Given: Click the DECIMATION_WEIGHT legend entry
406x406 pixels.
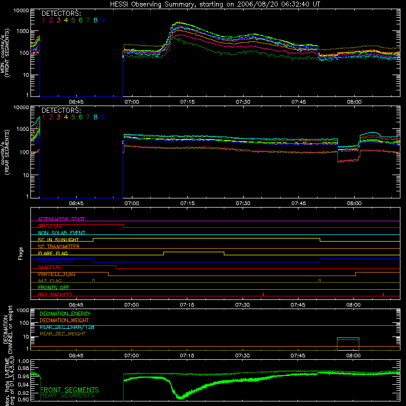Looking at the screenshot, I should [x=64, y=320].
